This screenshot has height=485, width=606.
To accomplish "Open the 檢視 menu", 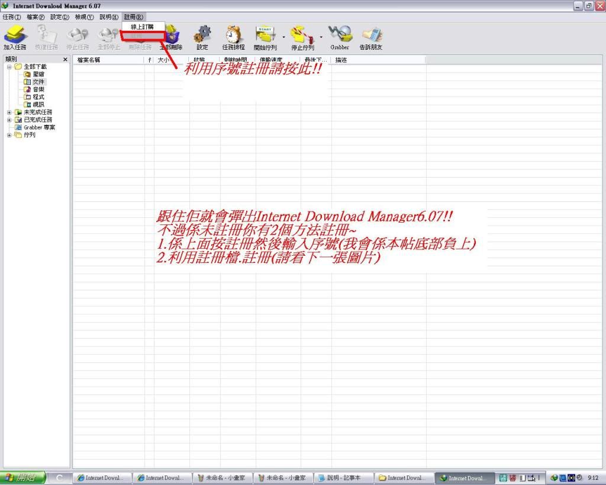I will [84, 17].
